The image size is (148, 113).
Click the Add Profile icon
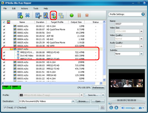[53, 15]
